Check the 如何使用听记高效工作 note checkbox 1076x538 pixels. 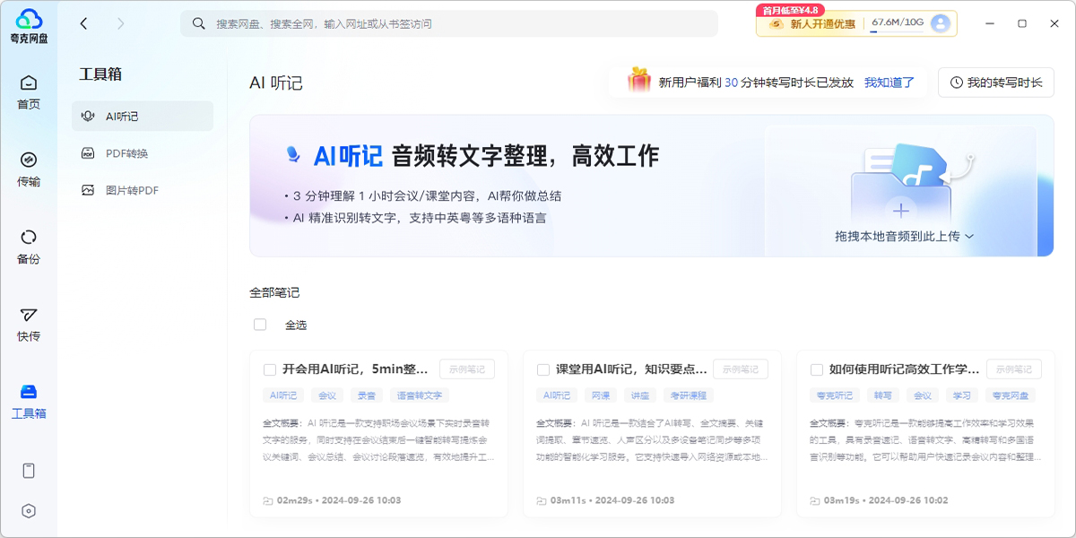click(816, 369)
